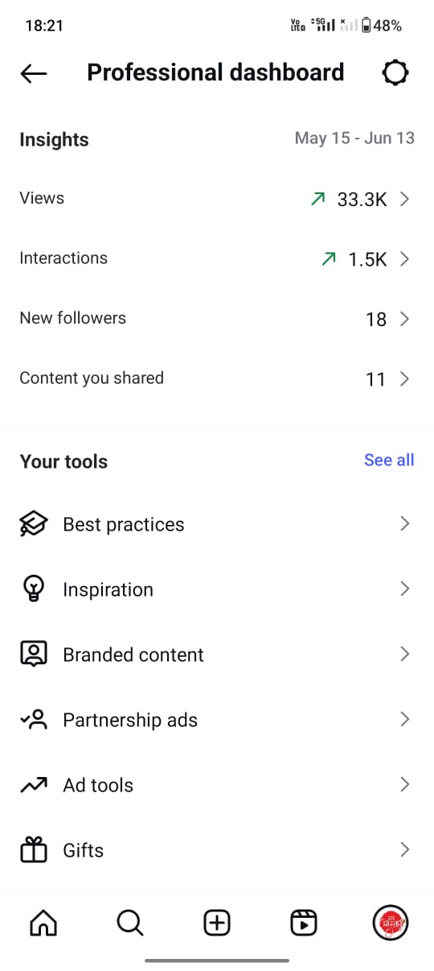Viewport: 434px width, 971px height.
Task: Tap the Ad tools trending arrow icon
Action: click(x=34, y=785)
